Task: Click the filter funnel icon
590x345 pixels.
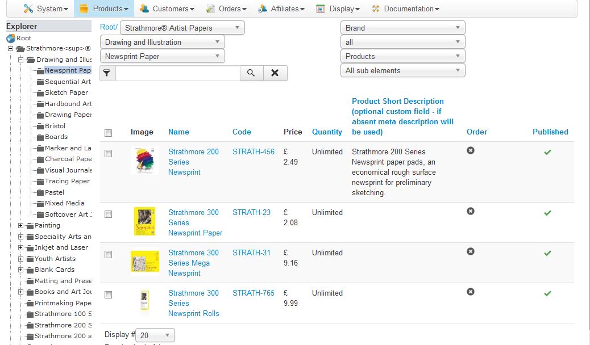Action: [107, 73]
